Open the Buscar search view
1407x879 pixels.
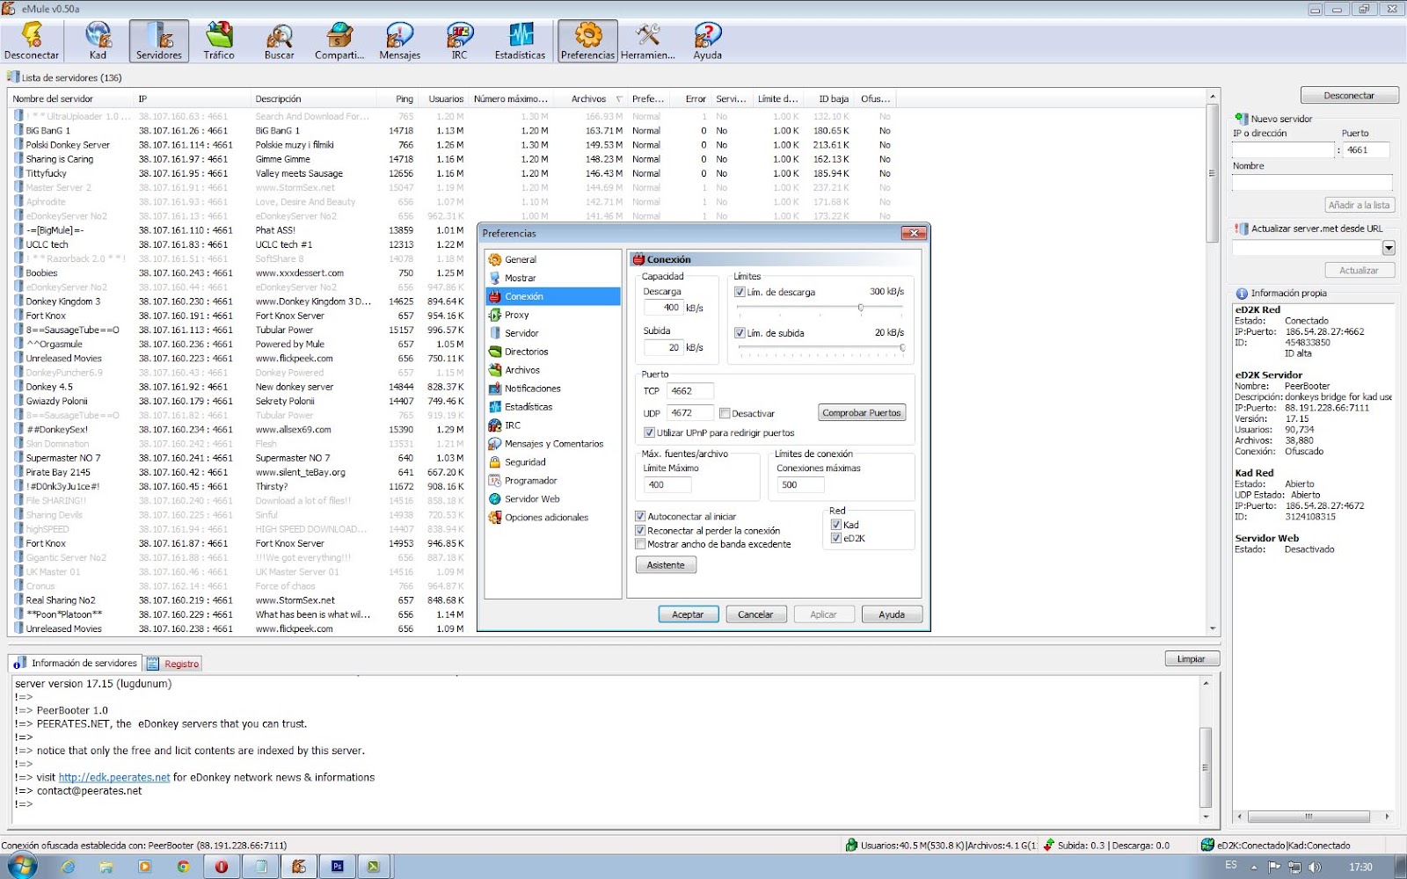coord(278,40)
